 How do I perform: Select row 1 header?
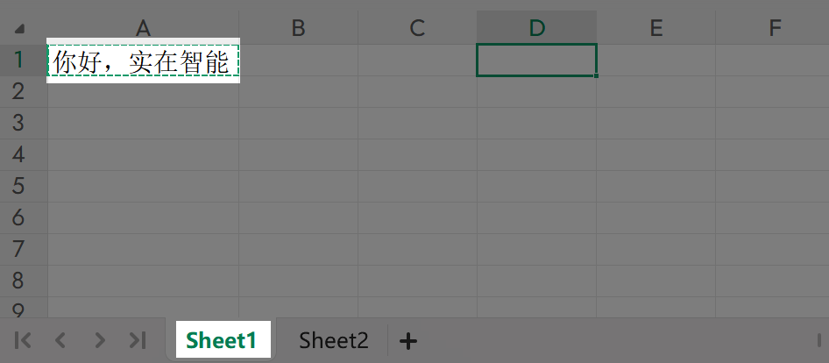click(18, 60)
